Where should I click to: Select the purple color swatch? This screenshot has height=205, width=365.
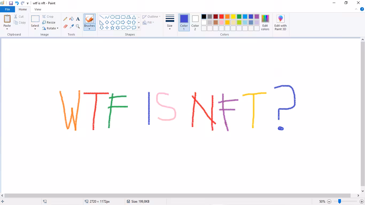257,17
